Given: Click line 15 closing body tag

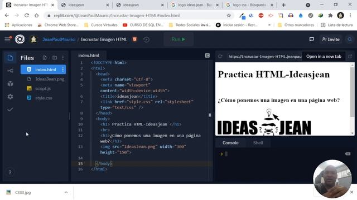Looking at the screenshot, I should pos(104,163).
